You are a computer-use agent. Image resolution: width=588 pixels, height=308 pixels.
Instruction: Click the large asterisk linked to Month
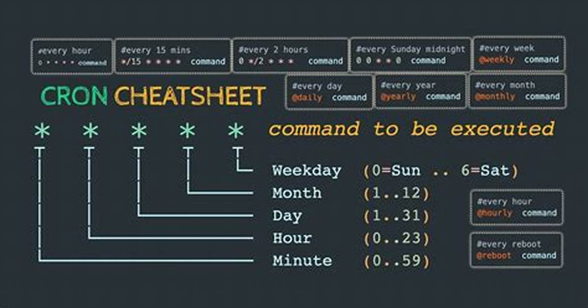(187, 131)
